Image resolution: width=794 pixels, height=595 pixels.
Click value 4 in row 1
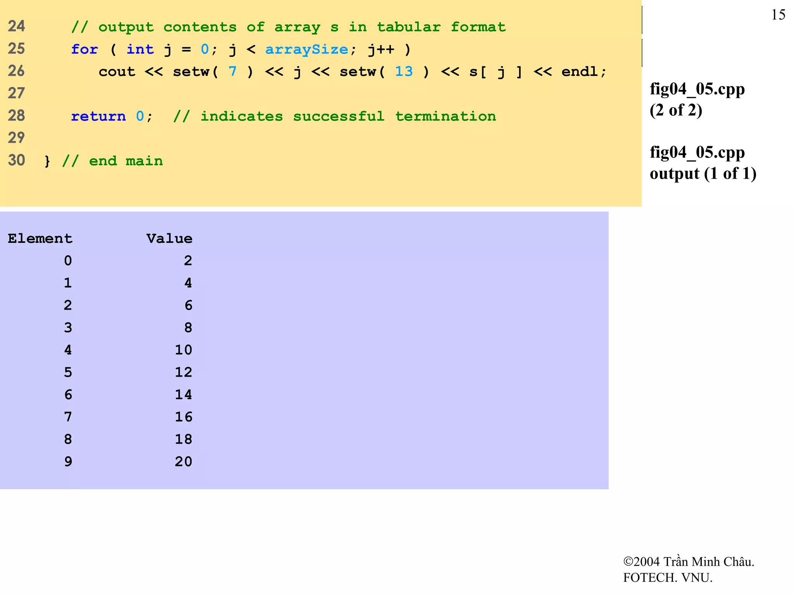[188, 283]
